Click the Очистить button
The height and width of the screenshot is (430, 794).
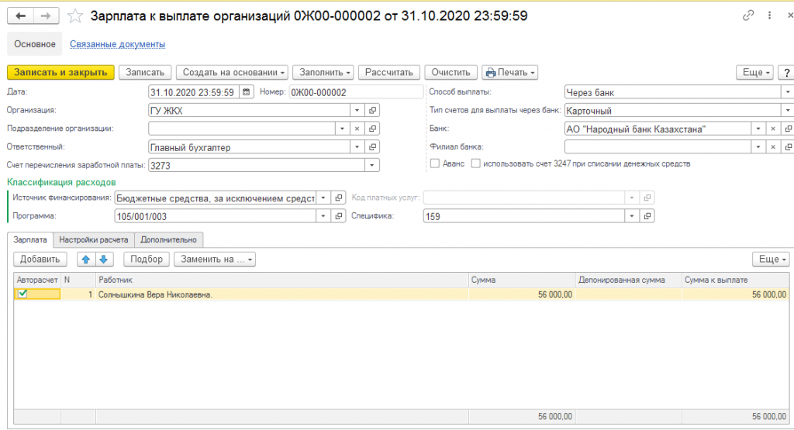point(451,72)
